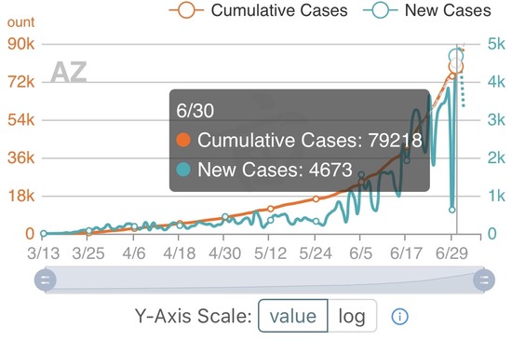Click the orange data marker at 5/24

pyautogui.click(x=316, y=199)
